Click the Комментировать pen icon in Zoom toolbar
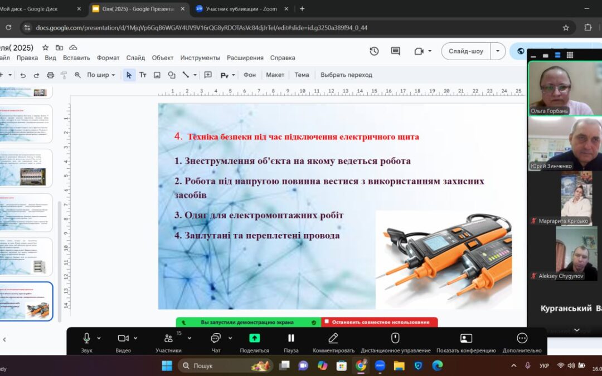Screen dimensions: 602x376 333,338
